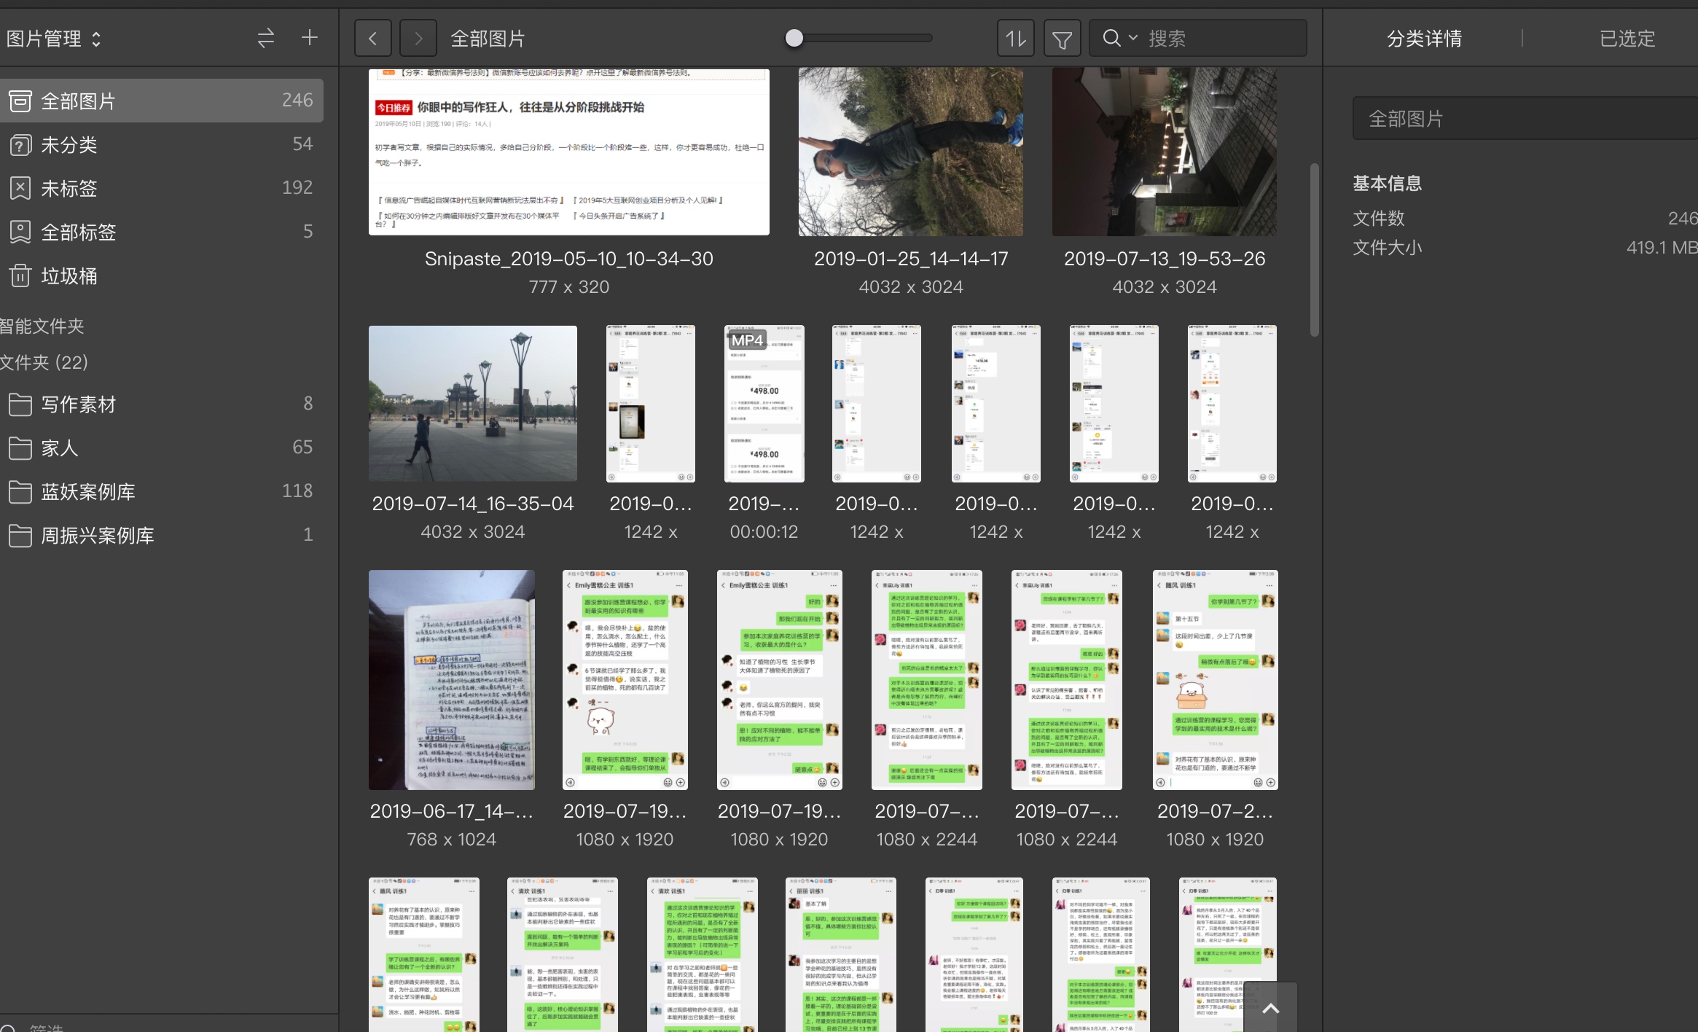Click the plus icon to add a folder

[309, 38]
